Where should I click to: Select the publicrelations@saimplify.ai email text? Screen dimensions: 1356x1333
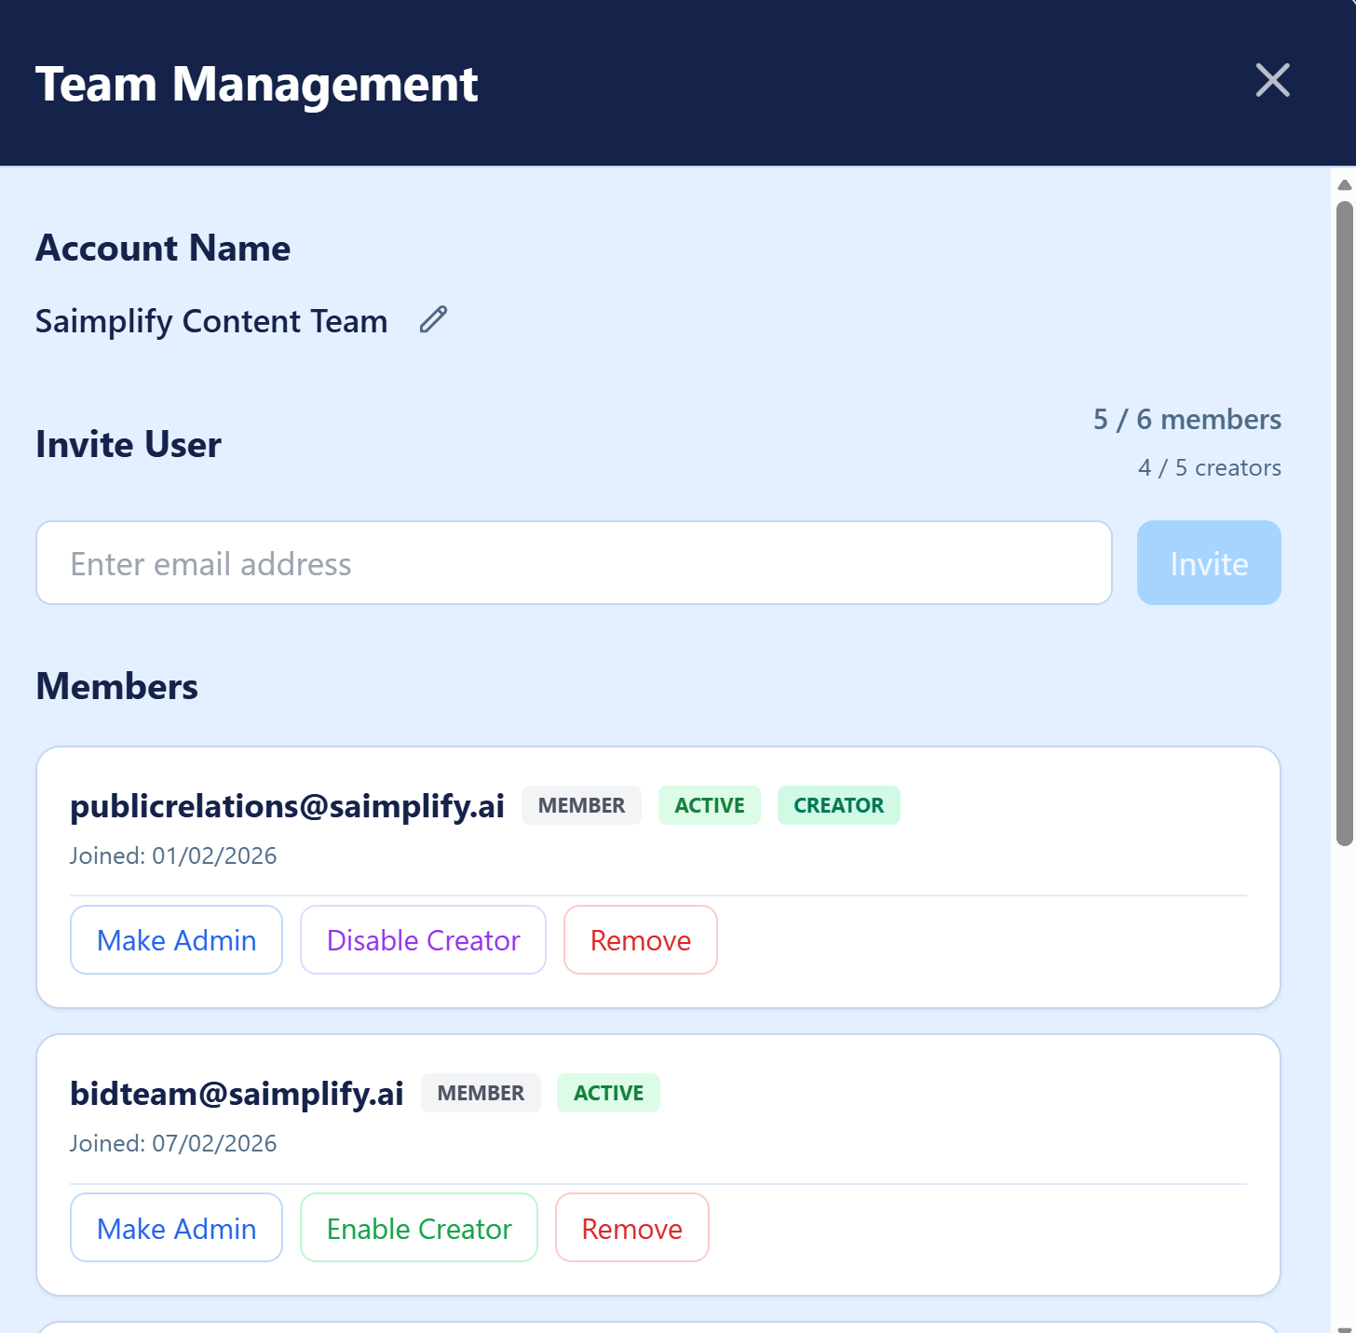[287, 806]
